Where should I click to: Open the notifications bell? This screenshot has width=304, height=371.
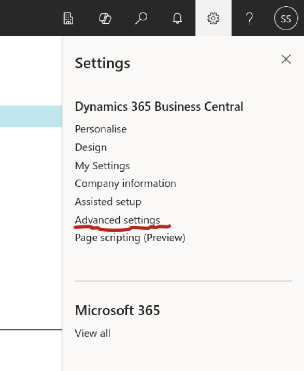pos(177,18)
